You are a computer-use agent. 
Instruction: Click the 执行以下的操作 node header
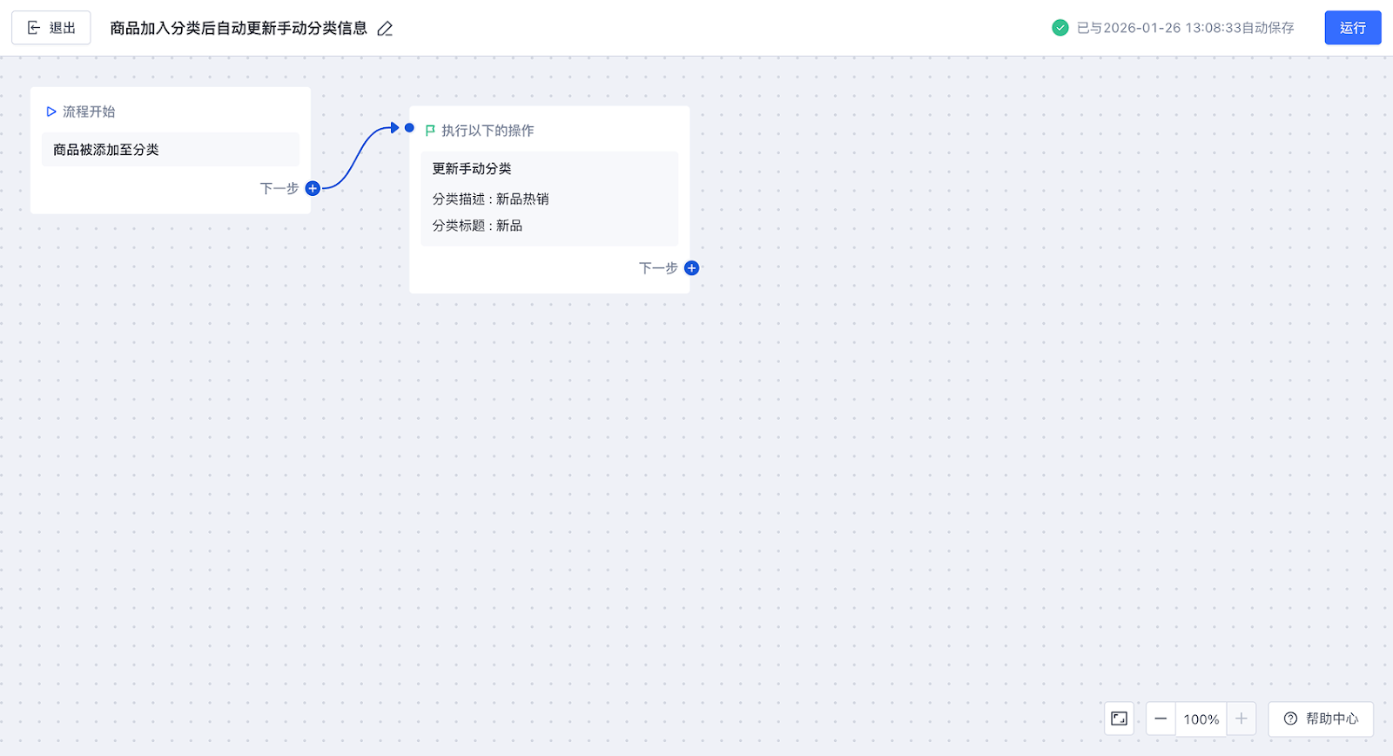488,131
